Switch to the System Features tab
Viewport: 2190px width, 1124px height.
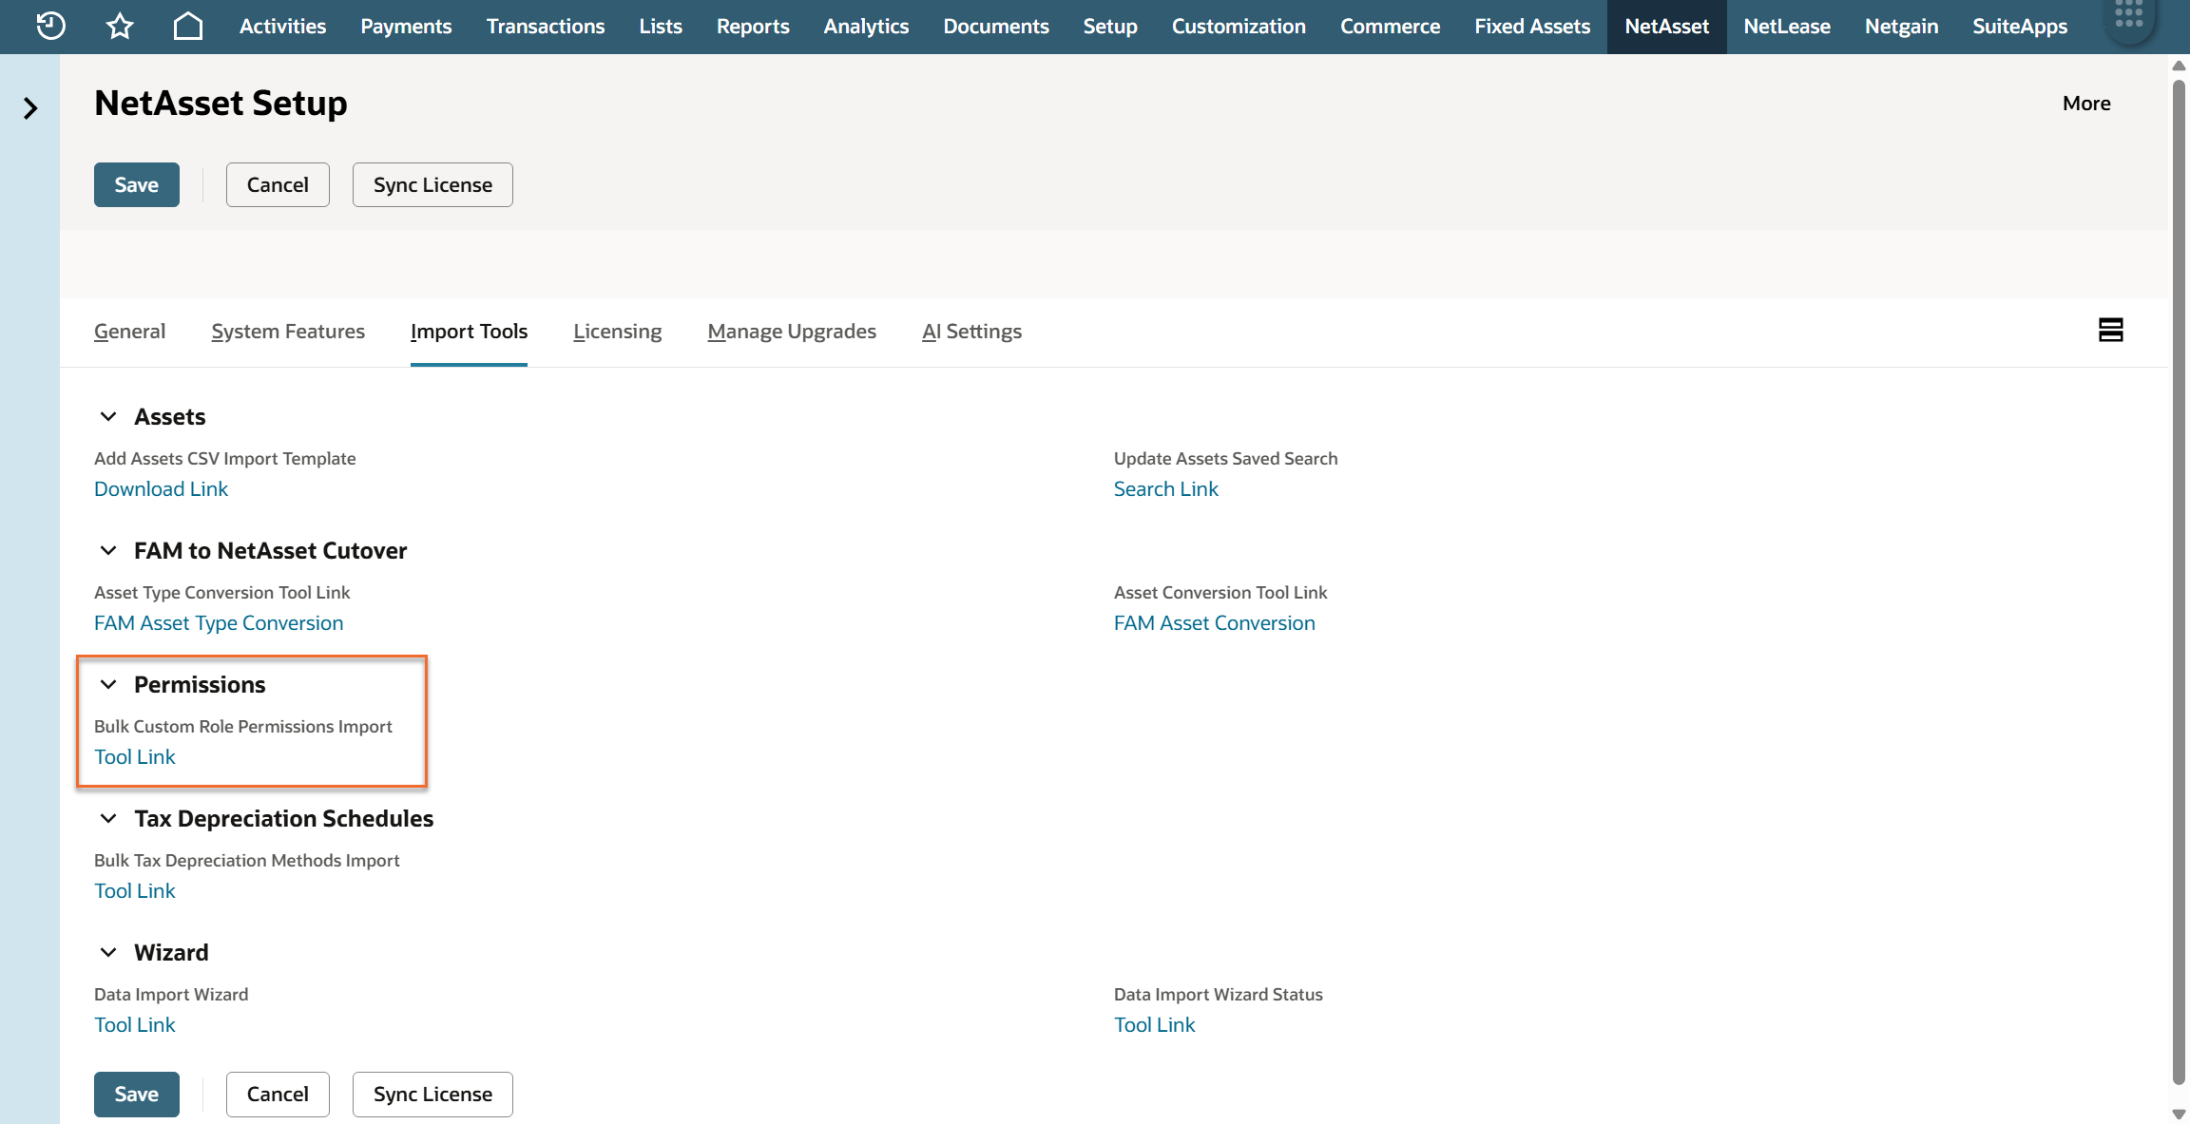point(288,331)
